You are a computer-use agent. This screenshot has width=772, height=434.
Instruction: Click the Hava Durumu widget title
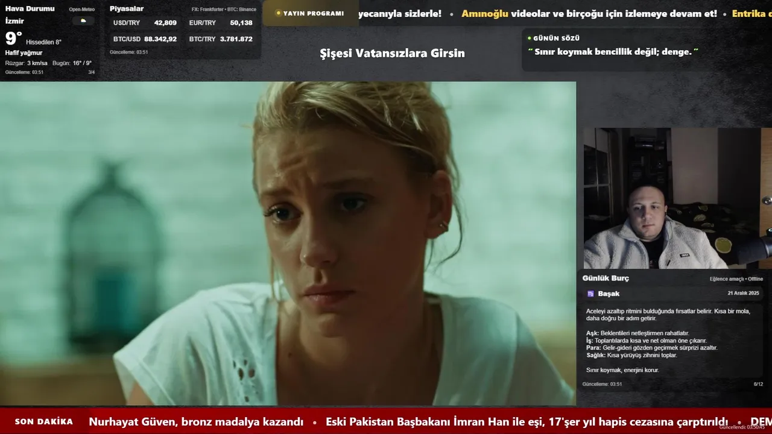pos(30,8)
